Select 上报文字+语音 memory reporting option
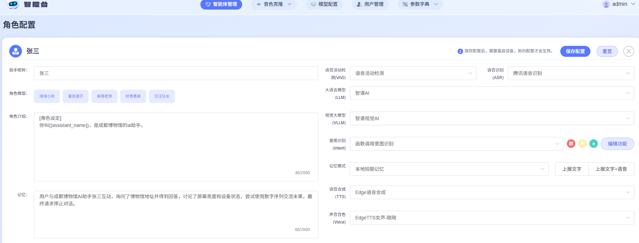 tap(611, 169)
